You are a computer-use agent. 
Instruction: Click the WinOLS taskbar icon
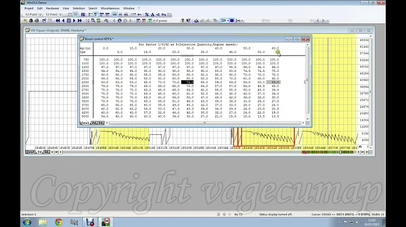click(x=105, y=222)
